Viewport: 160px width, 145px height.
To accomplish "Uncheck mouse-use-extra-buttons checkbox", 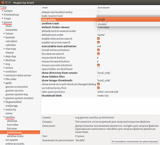I will pyautogui.click(x=98, y=65).
